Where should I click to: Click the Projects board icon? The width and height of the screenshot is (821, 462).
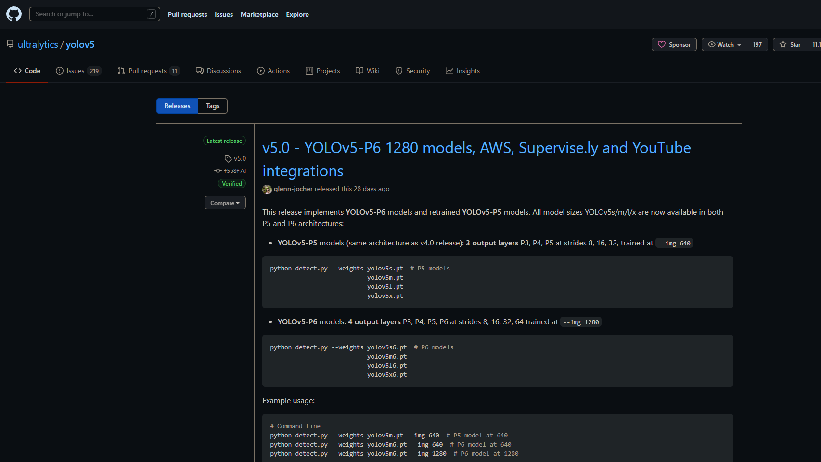tap(309, 71)
